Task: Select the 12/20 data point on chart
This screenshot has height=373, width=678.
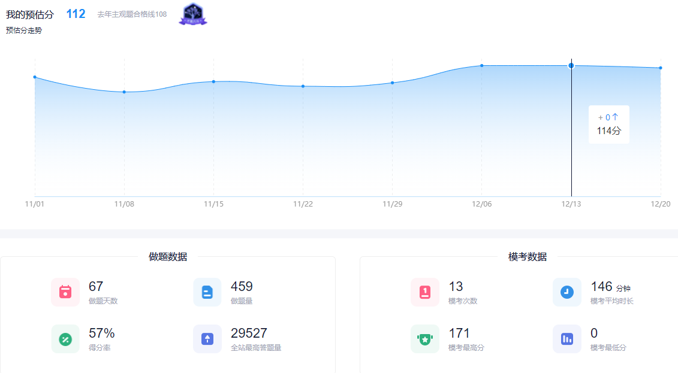Action: (x=661, y=68)
